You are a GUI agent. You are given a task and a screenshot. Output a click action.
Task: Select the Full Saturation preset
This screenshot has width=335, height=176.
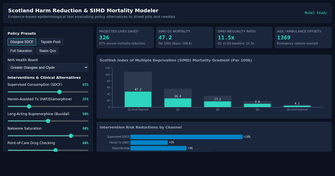click(21, 51)
